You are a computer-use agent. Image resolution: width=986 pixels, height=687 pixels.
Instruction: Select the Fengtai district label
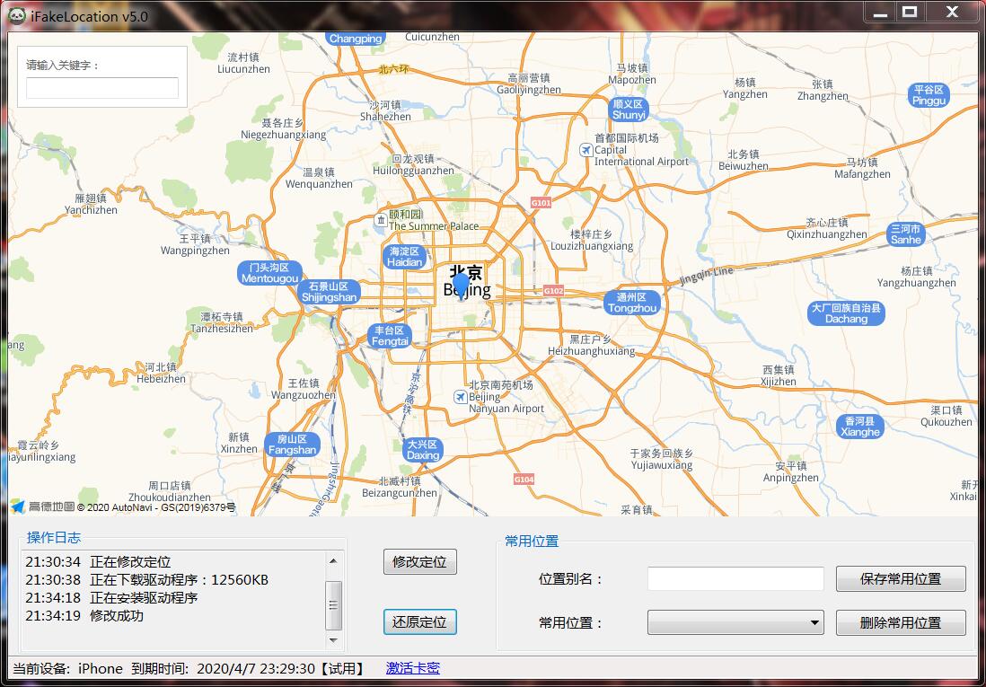(x=390, y=335)
